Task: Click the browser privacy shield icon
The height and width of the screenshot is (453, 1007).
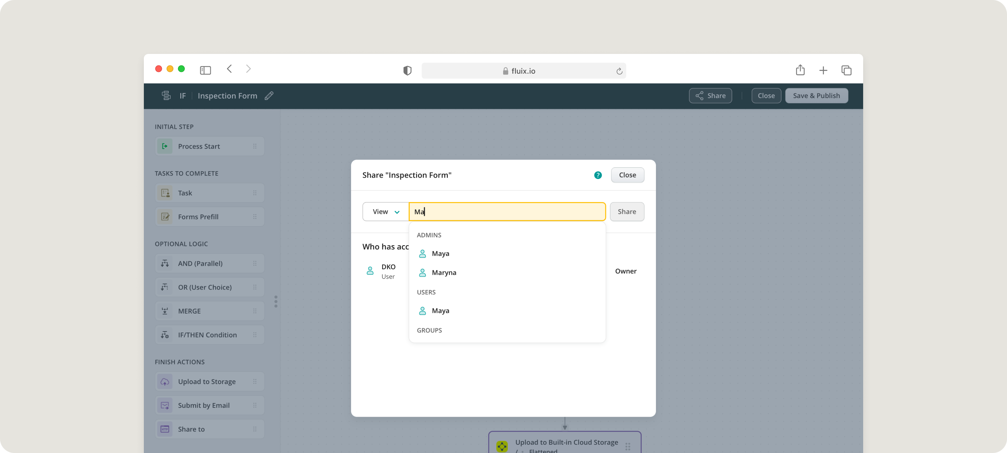Action: 407,71
